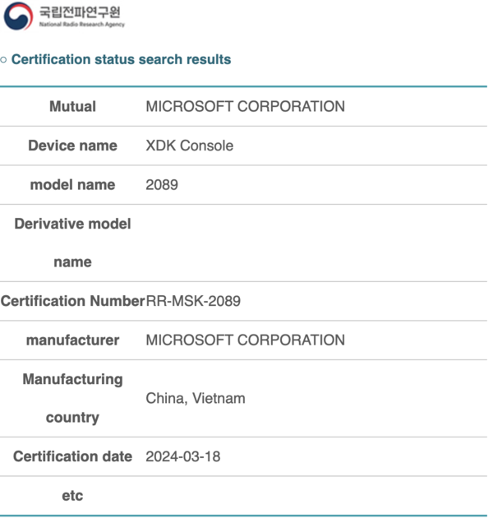Click the 'Device name' label
The width and height of the screenshot is (493, 523).
click(72, 146)
